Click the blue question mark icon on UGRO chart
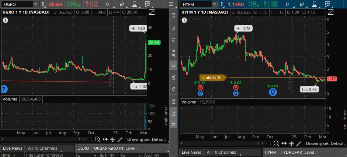The width and height of the screenshot is (347, 157). pyautogui.click(x=4, y=89)
